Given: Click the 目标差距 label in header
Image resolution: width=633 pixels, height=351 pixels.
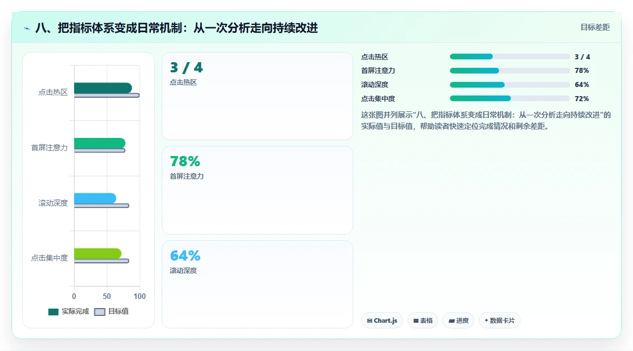Looking at the screenshot, I should 595,28.
